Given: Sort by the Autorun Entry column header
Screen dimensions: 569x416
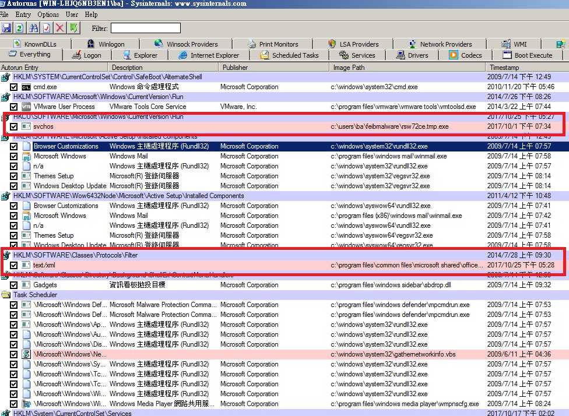Looking at the screenshot, I should click(54, 68).
